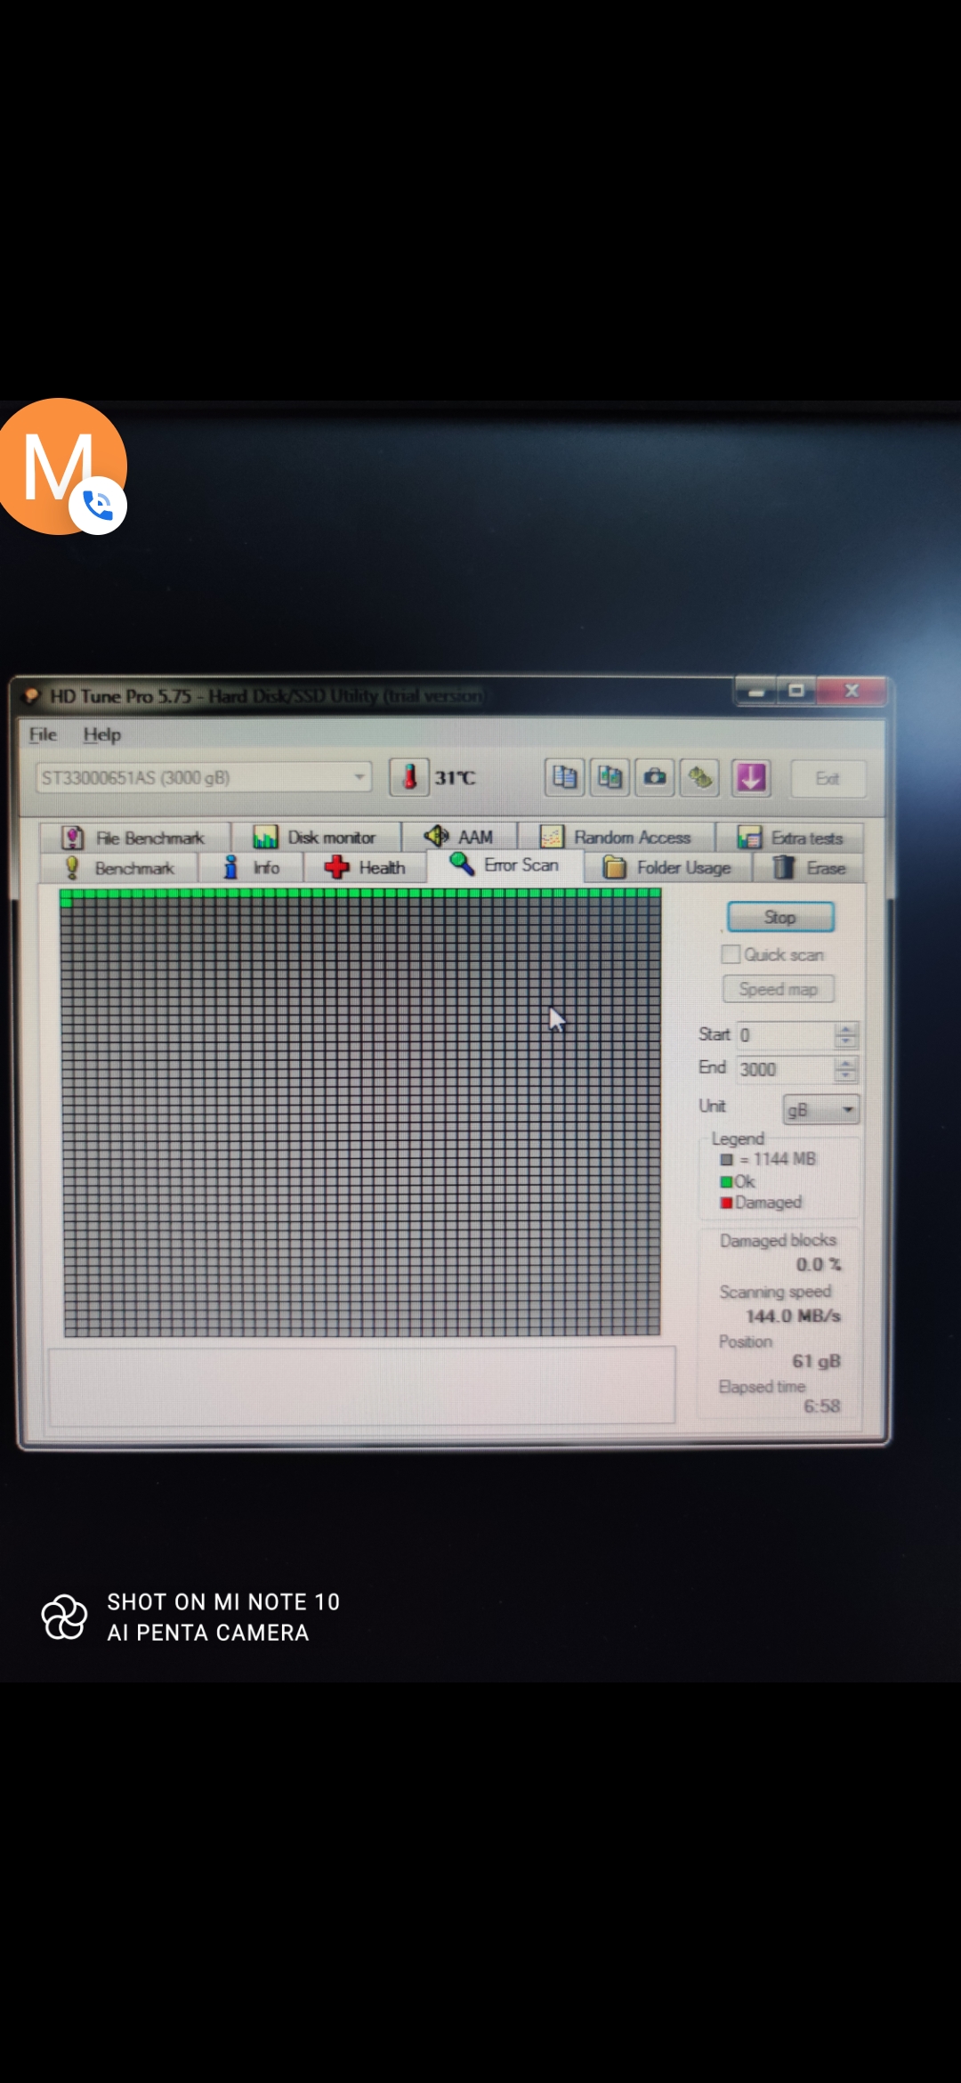Switch to the Random Access tab
This screenshot has height=2083, width=961.
(x=616, y=837)
